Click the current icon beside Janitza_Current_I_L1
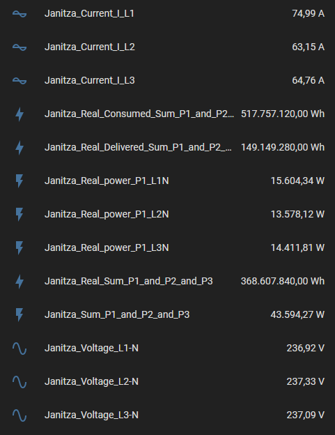 coord(20,14)
